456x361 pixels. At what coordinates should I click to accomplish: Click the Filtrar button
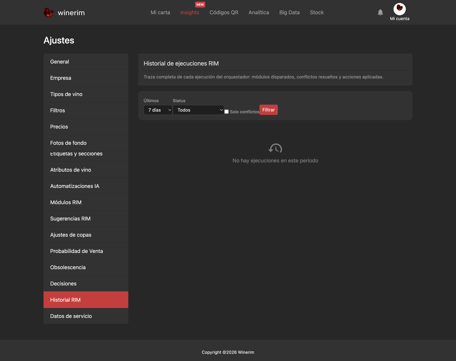(268, 110)
